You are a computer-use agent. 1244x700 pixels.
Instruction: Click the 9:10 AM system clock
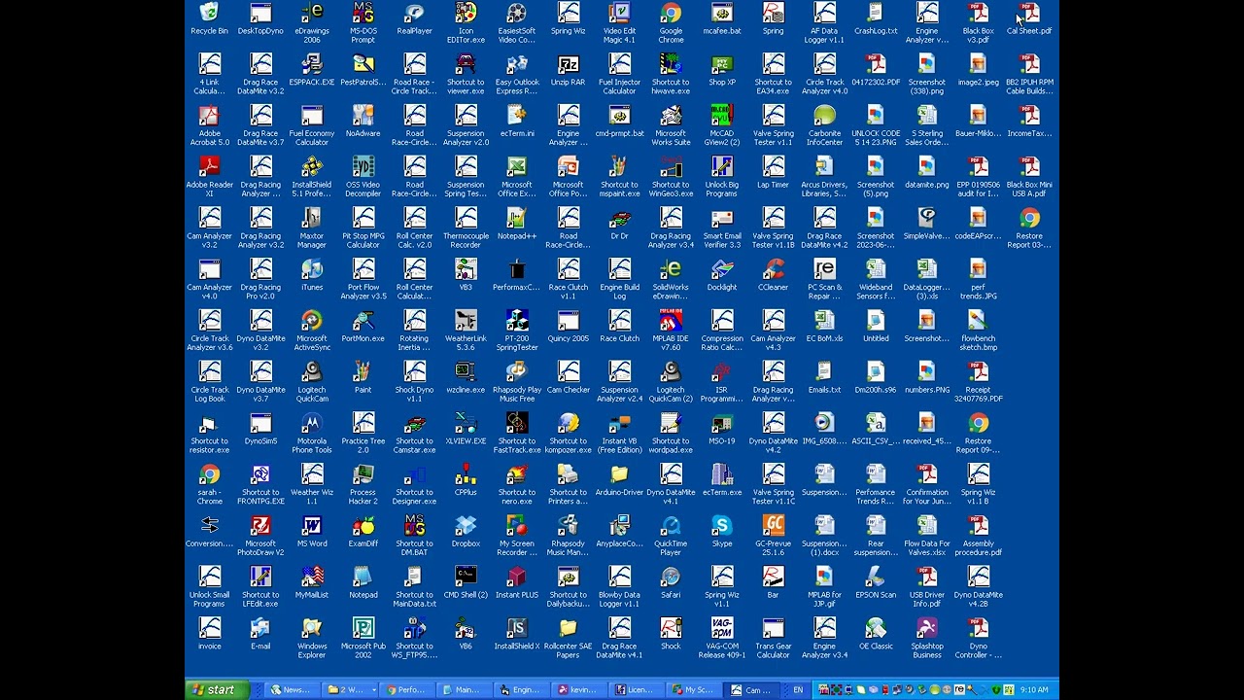click(x=1034, y=690)
